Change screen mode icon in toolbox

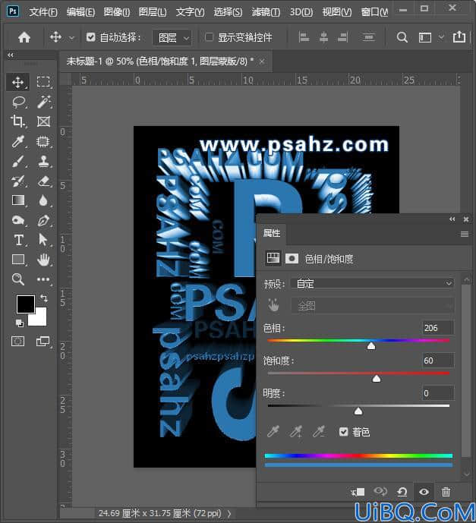43,342
